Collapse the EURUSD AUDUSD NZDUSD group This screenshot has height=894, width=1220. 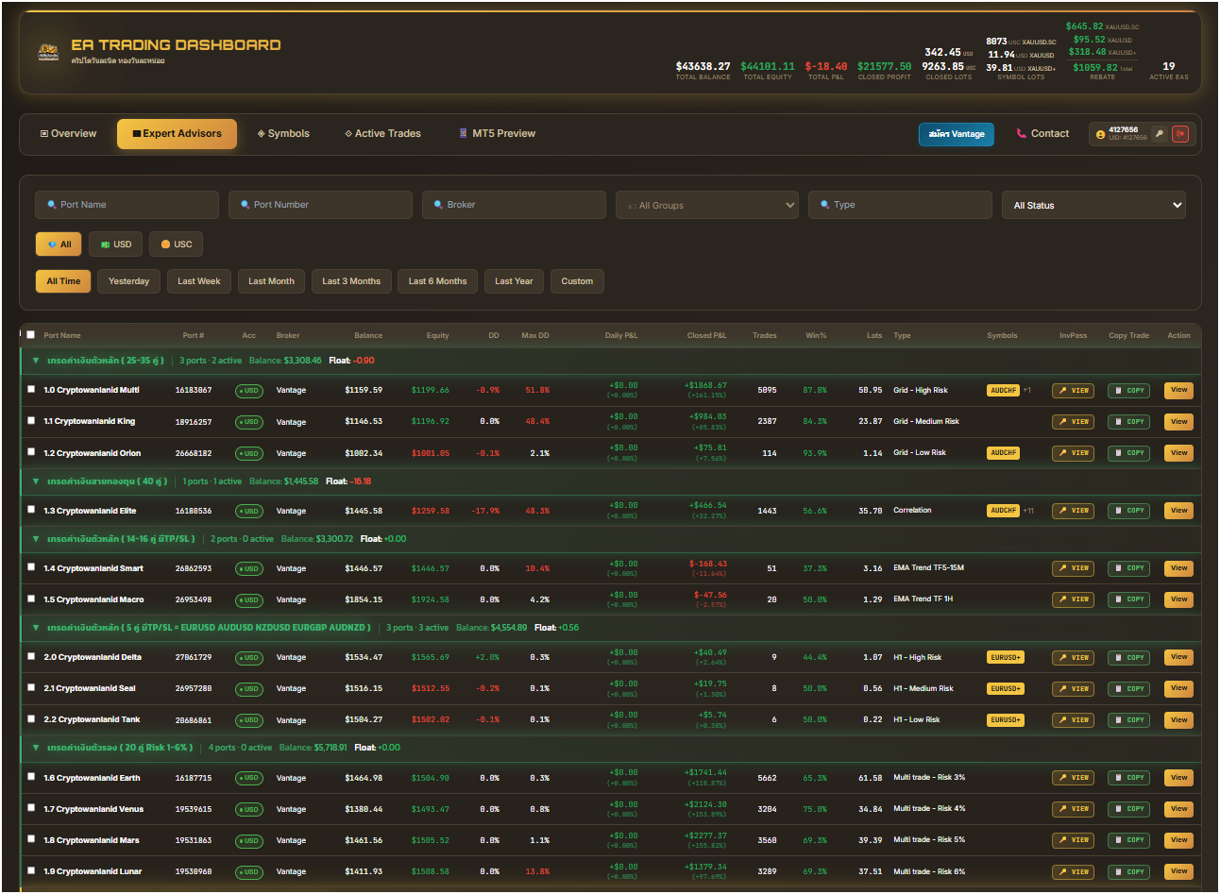point(36,628)
